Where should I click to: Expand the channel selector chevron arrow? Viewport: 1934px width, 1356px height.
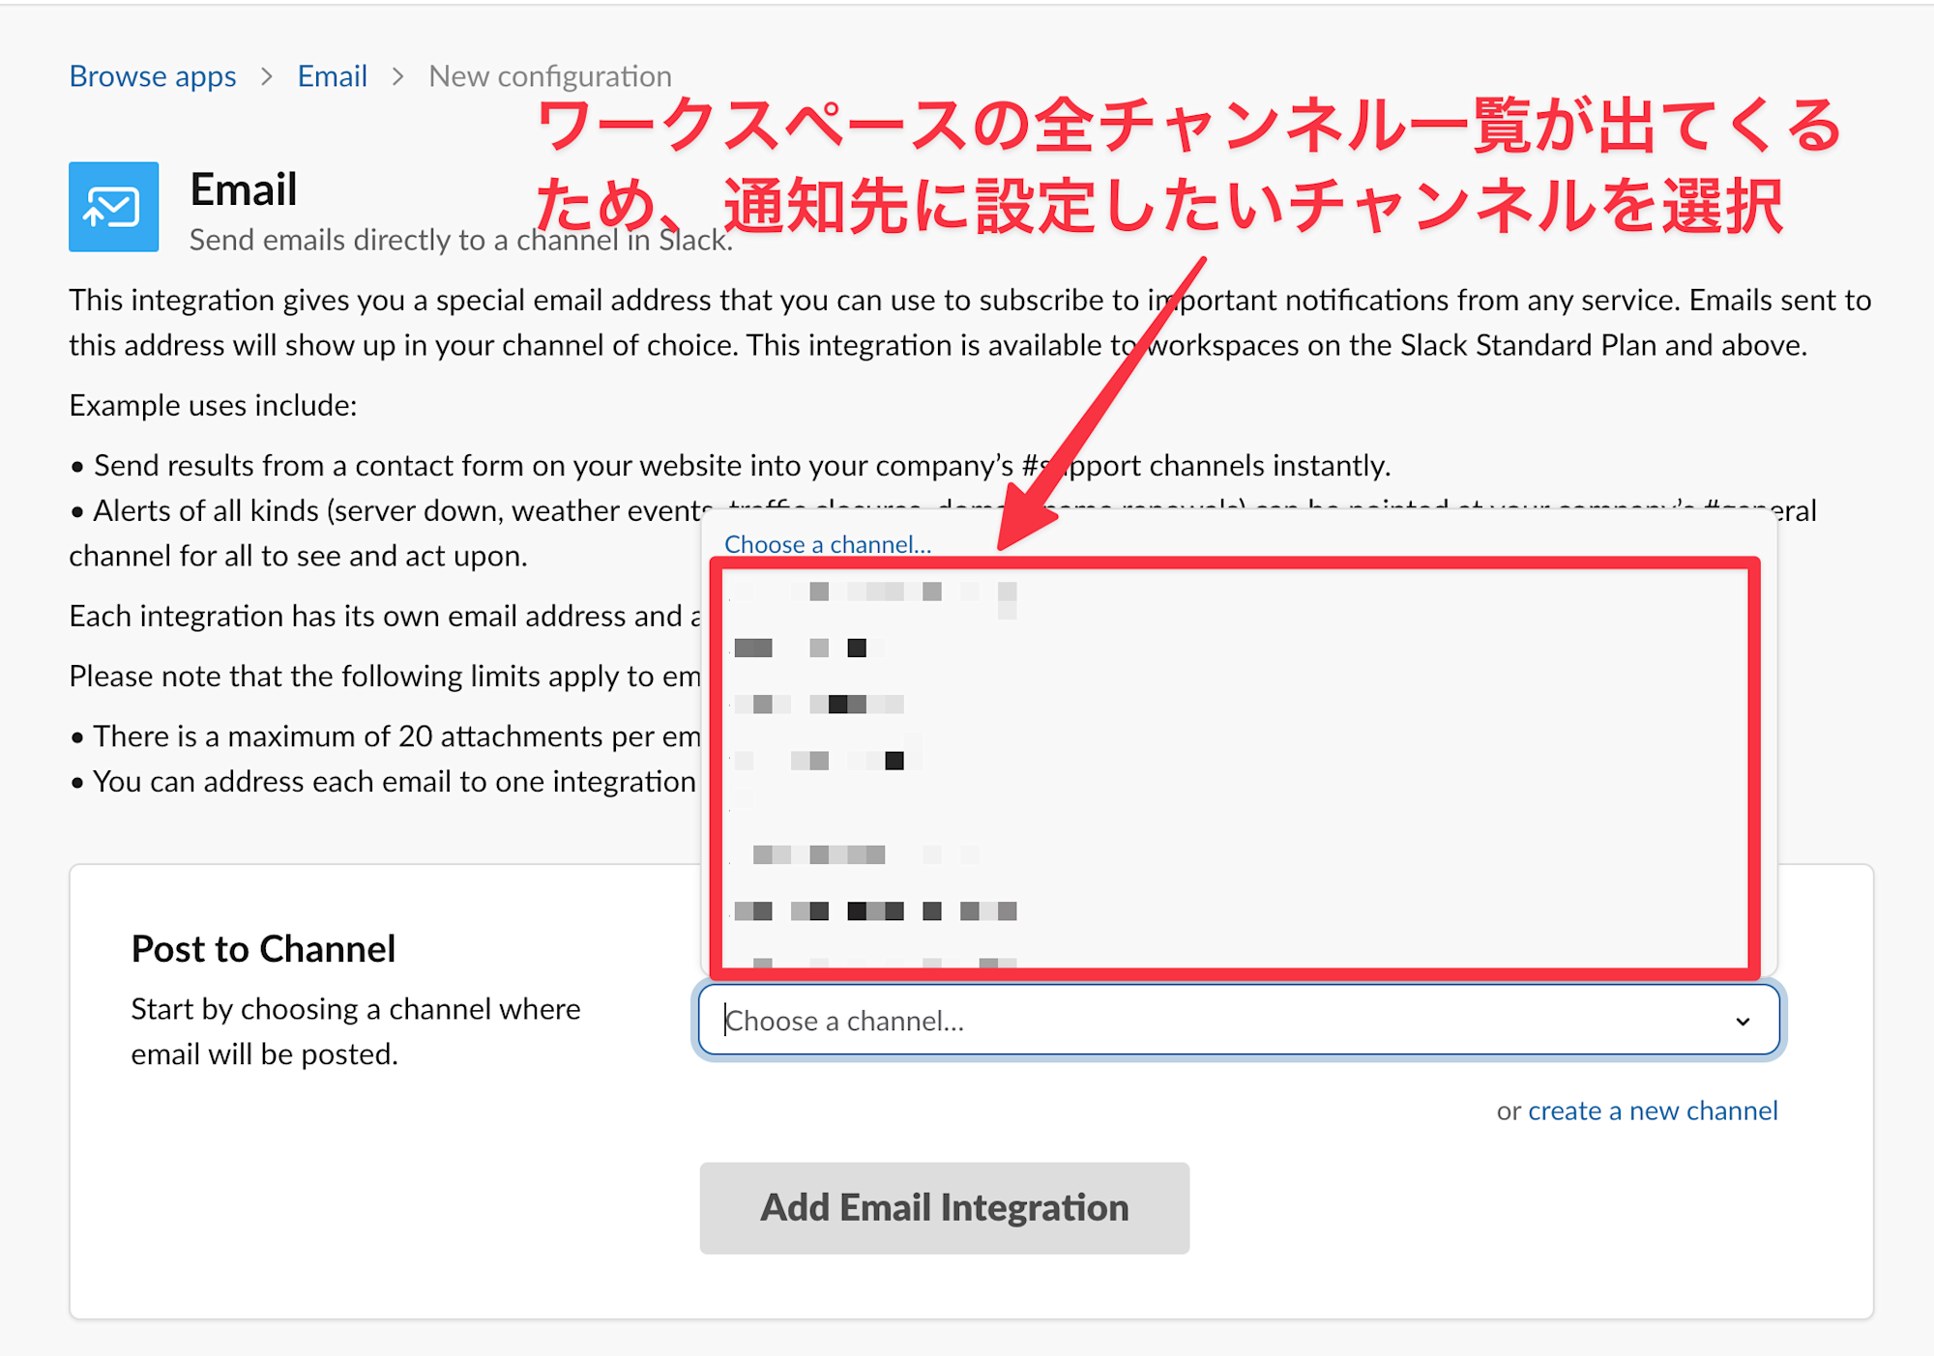click(x=1743, y=1022)
